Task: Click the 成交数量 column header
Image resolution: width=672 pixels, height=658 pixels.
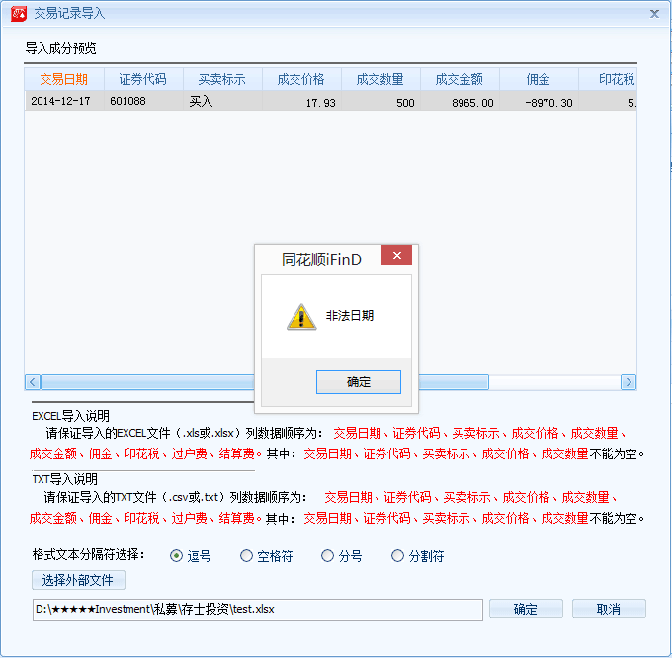Action: click(380, 79)
